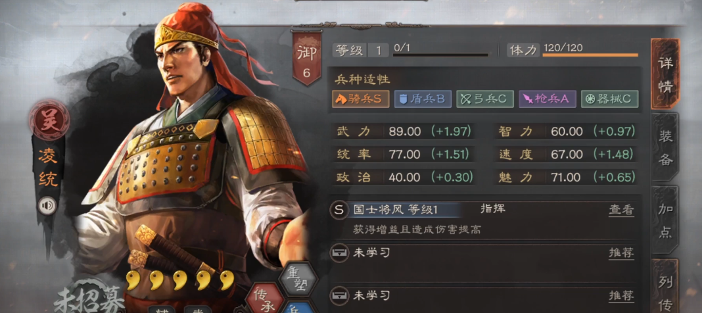The width and height of the screenshot is (702, 313).
Task: Switch to the 详情 tab
Action: pyautogui.click(x=665, y=74)
